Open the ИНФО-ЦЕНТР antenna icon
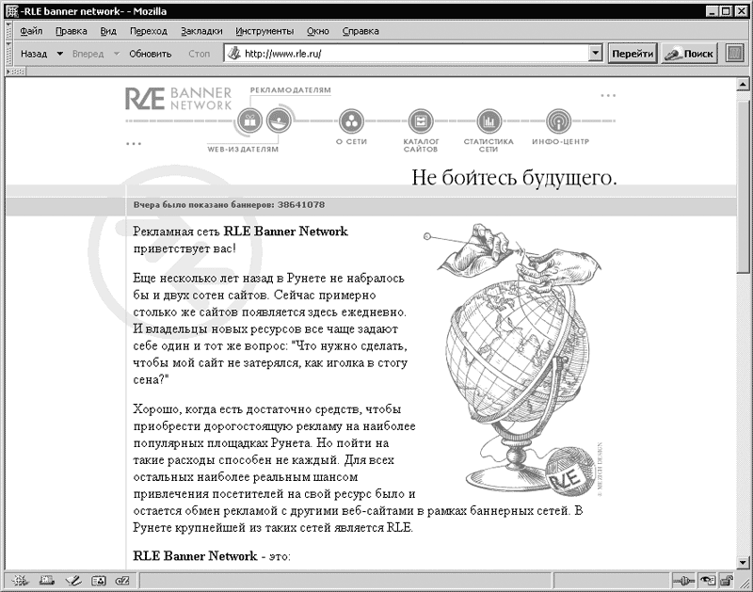This screenshot has height=592, width=753. [558, 121]
